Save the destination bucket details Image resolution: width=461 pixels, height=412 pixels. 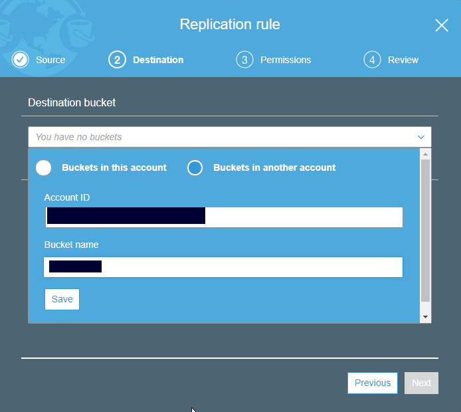point(62,300)
